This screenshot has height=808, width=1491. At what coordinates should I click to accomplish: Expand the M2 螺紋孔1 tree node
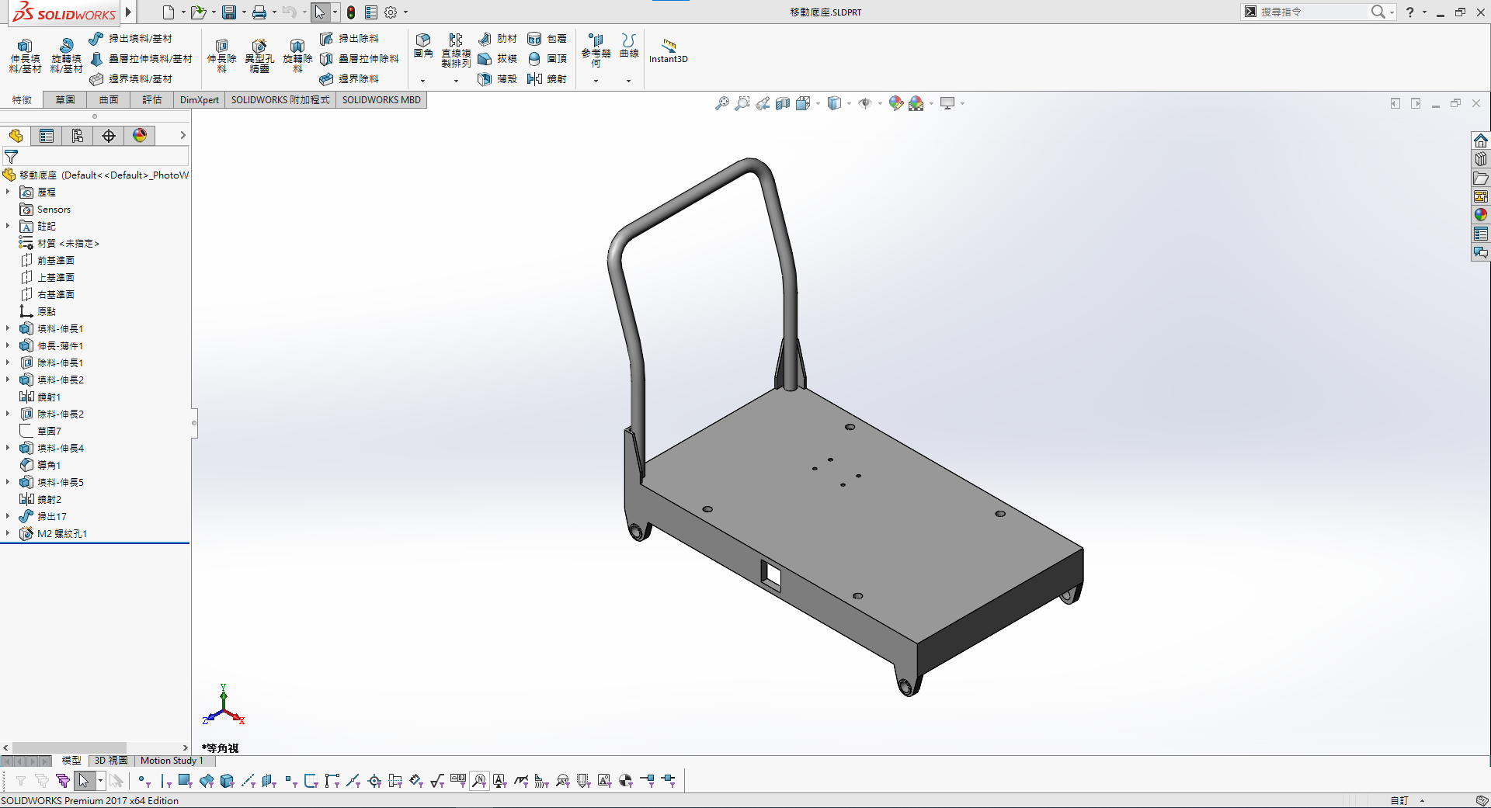[x=8, y=533]
